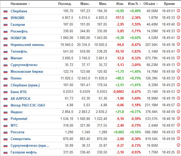Click the clock icon in the Polymetal row
The height and width of the screenshot is (156, 181).
point(178,118)
